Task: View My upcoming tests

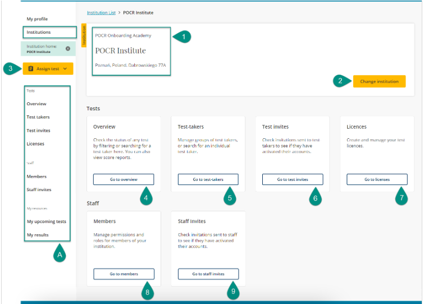Action: tap(47, 221)
